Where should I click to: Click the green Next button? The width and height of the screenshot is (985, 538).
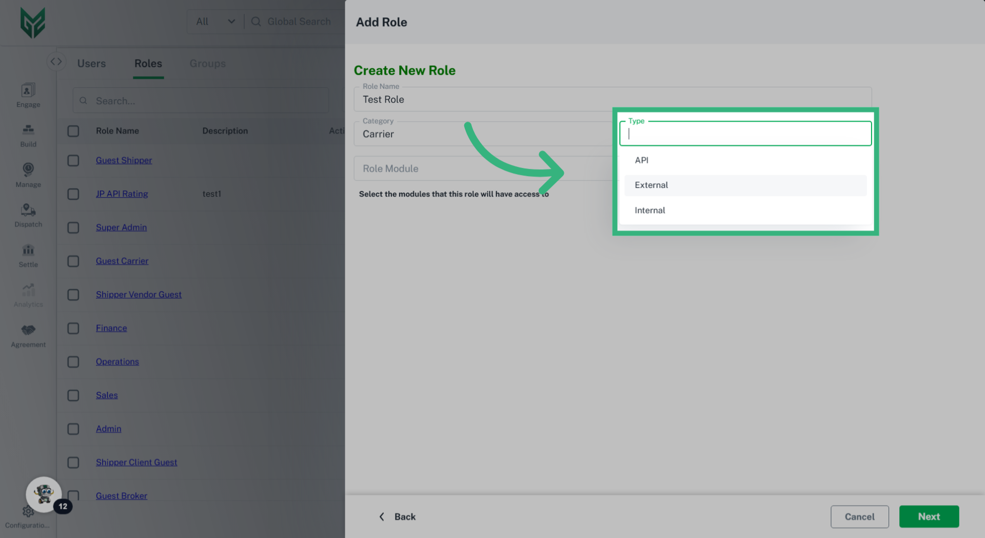(929, 516)
